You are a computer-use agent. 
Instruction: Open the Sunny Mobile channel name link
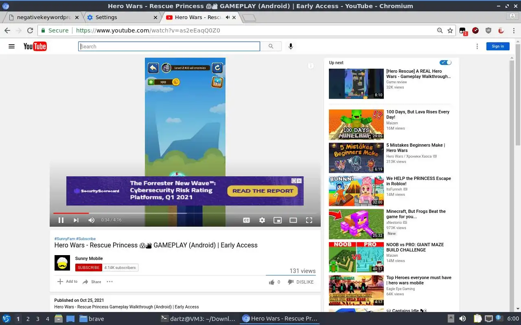coord(89,258)
